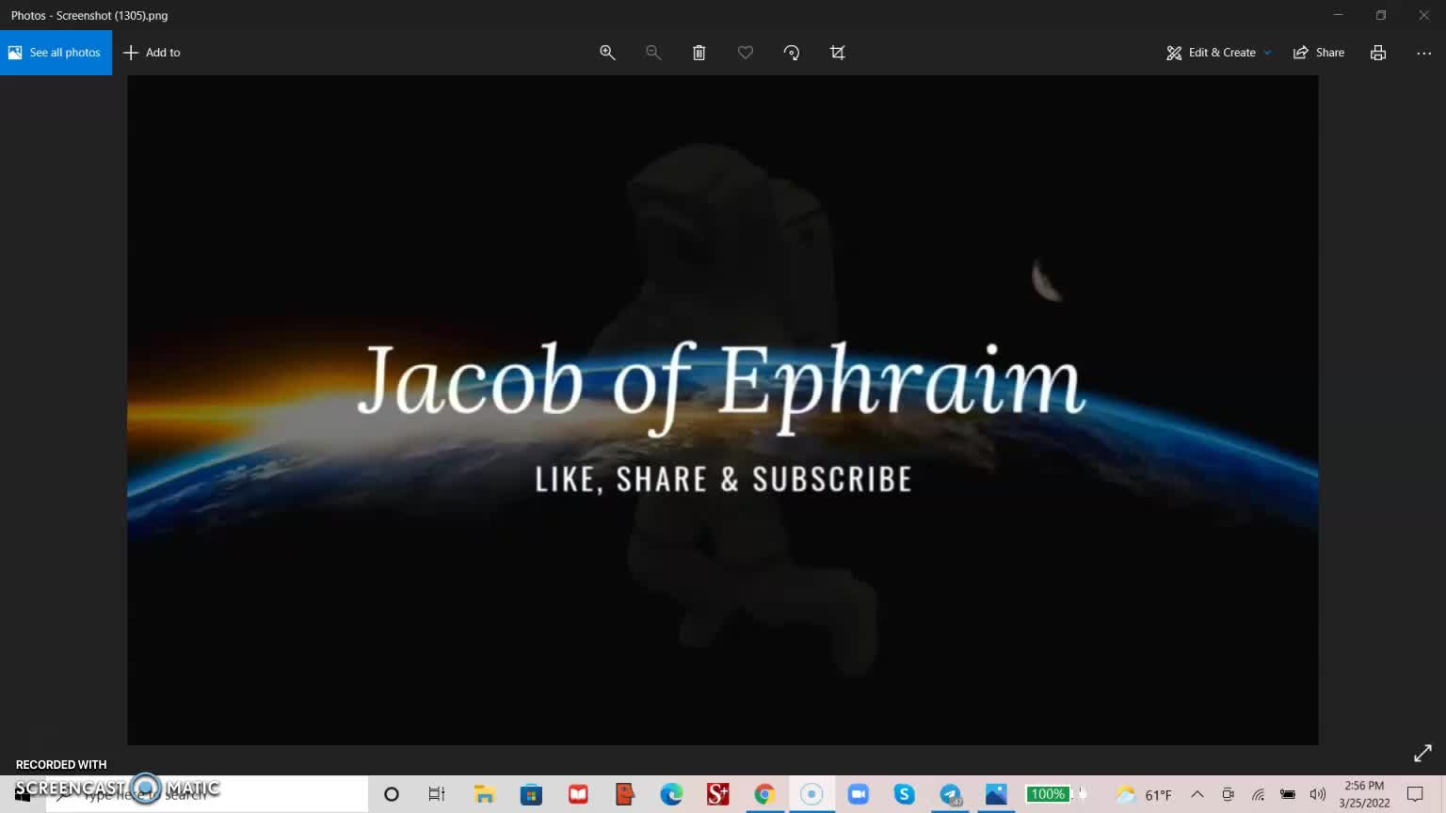This screenshot has height=813, width=1446.
Task: Open the Add to menu
Action: (x=152, y=53)
